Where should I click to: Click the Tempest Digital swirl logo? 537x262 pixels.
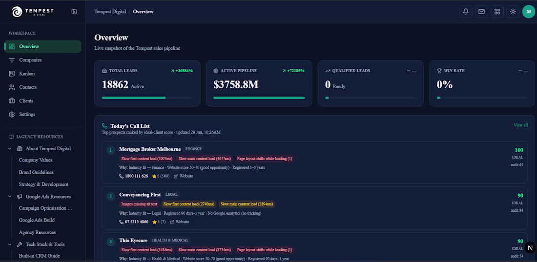(17, 12)
